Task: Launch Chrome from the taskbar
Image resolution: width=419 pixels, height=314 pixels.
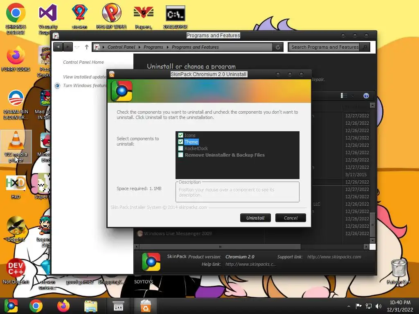Action: click(x=36, y=306)
